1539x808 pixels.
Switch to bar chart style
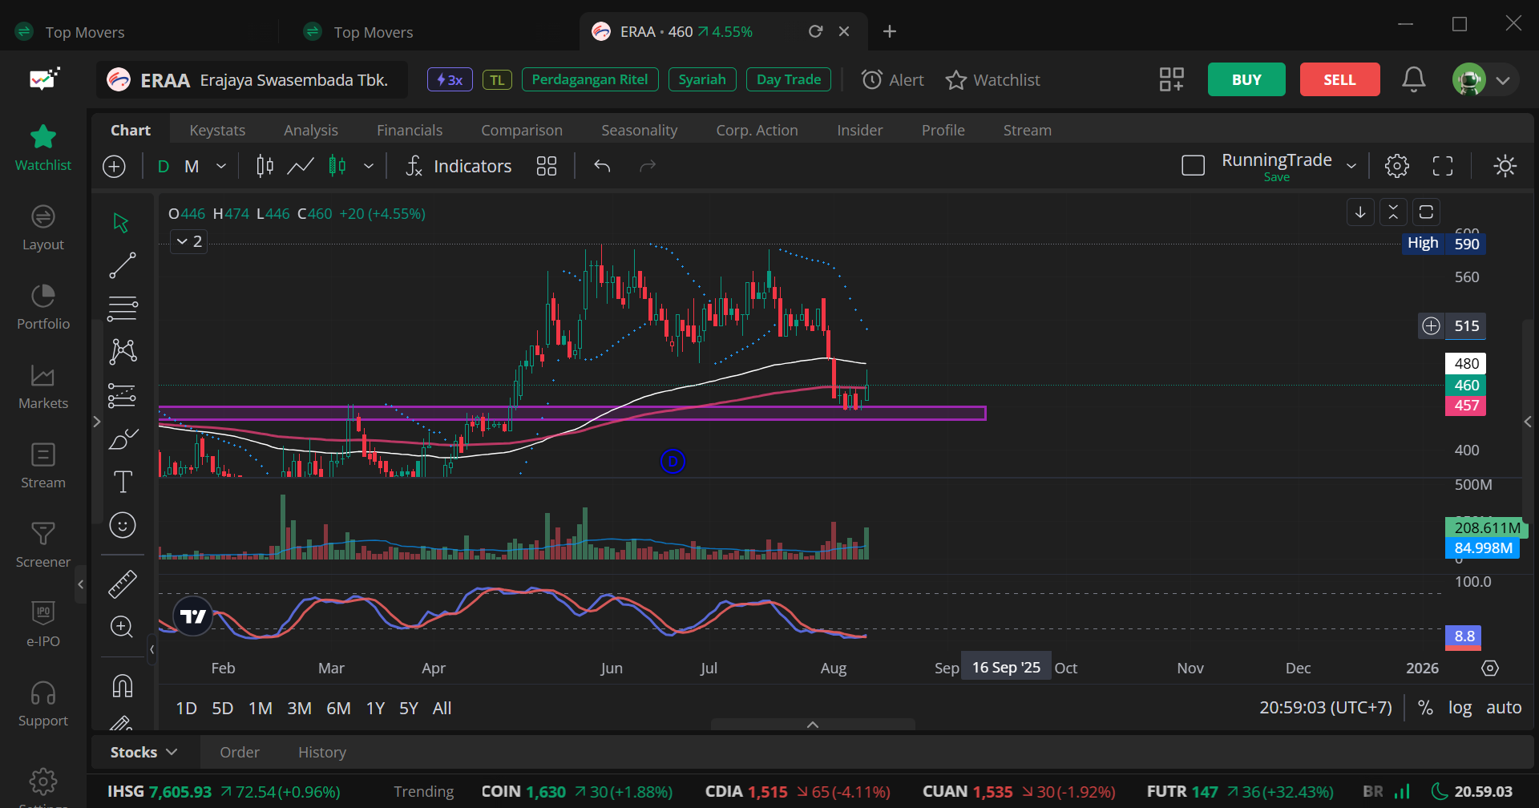click(265, 166)
